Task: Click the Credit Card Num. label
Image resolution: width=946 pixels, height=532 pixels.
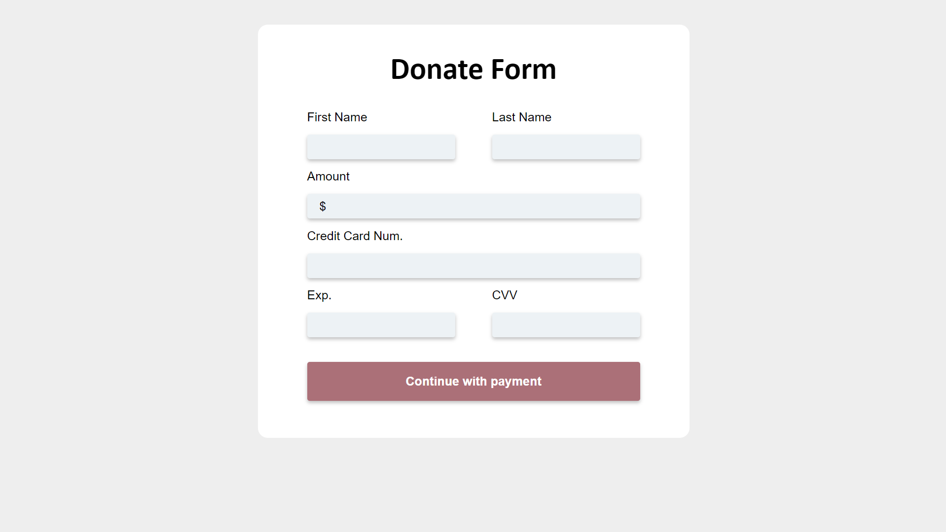Action: tap(354, 236)
